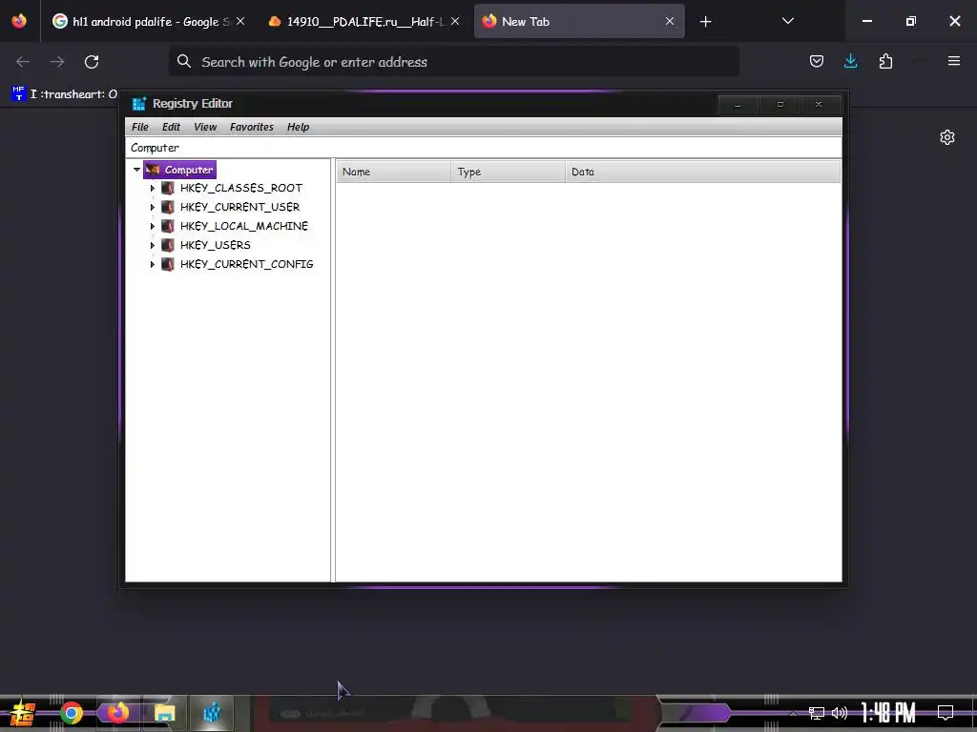This screenshot has width=977, height=732.
Task: Open the list all tabs dropdown
Action: pyautogui.click(x=787, y=22)
